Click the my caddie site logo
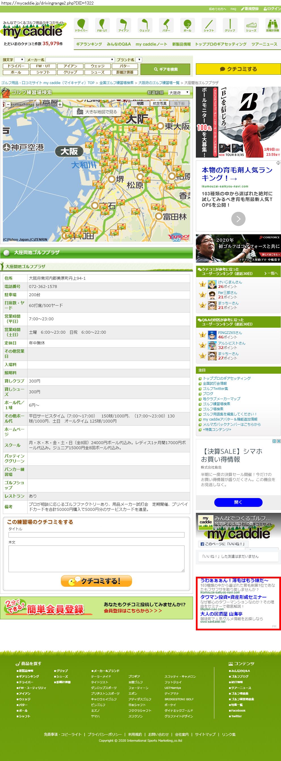Viewport: 281px width, 761px height. pyautogui.click(x=33, y=30)
